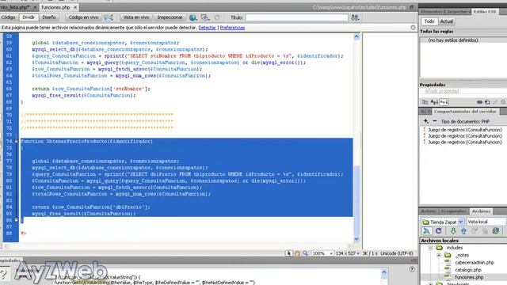
Task: Select the Hand tool in status bar
Action: (x=297, y=253)
